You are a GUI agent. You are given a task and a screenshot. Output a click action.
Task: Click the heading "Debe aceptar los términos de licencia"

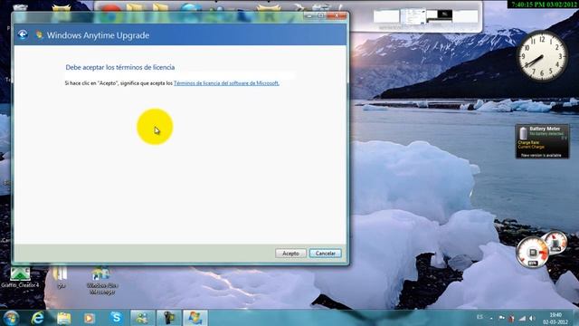(120, 67)
